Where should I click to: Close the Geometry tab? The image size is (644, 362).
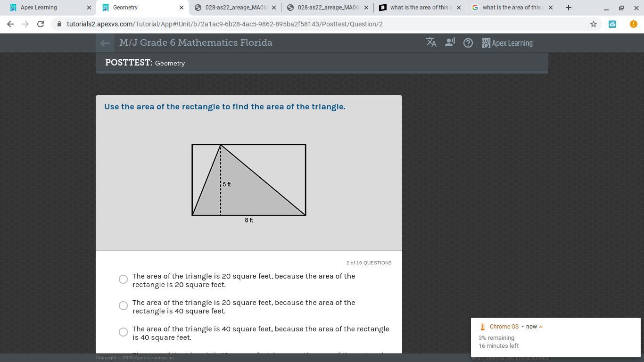(x=182, y=8)
